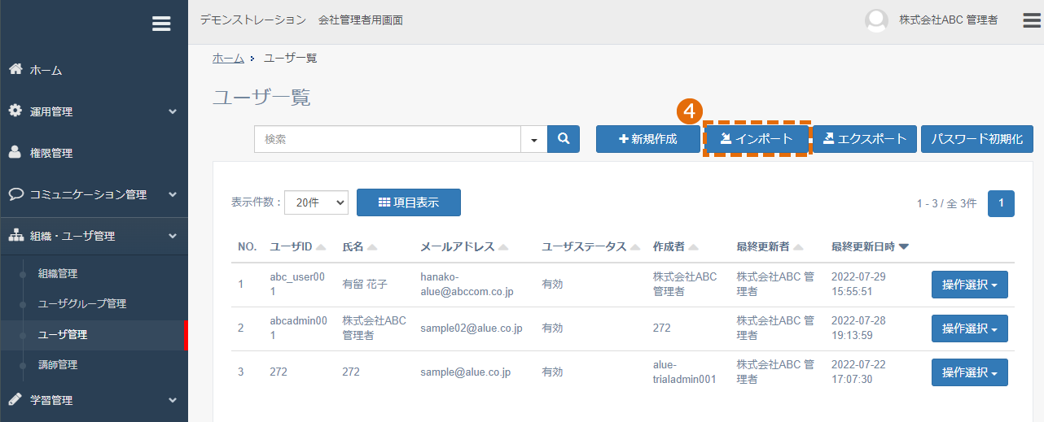
Task: Open 操作選択 for user abc_user001
Action: (x=970, y=285)
